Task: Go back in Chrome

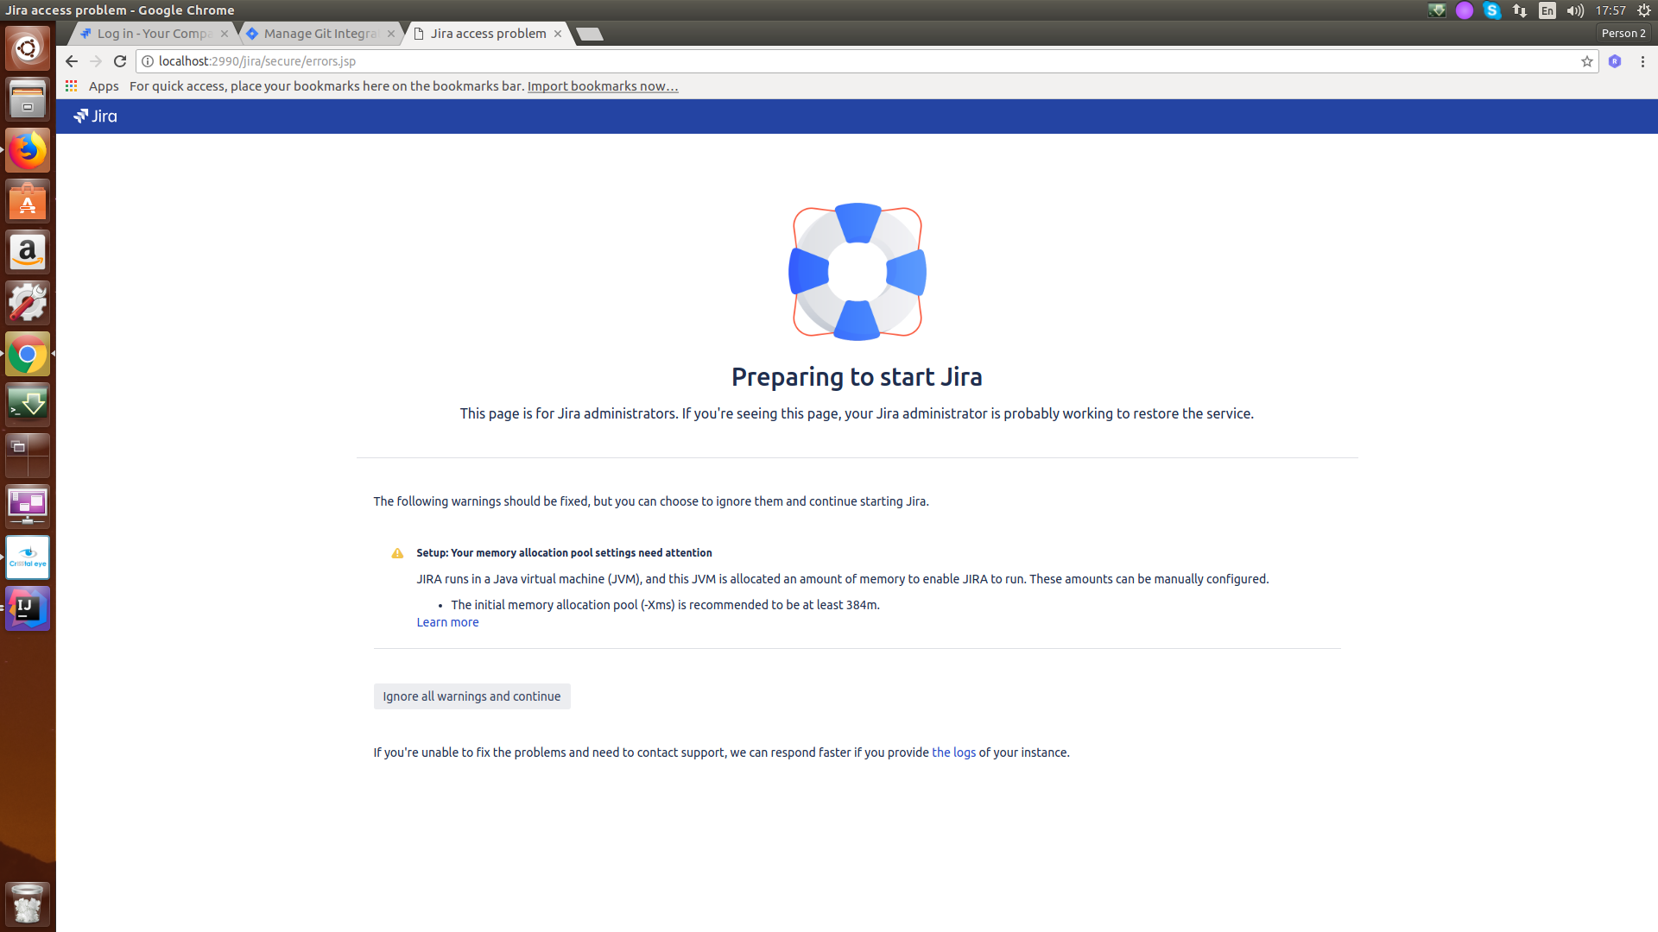Action: point(72,61)
